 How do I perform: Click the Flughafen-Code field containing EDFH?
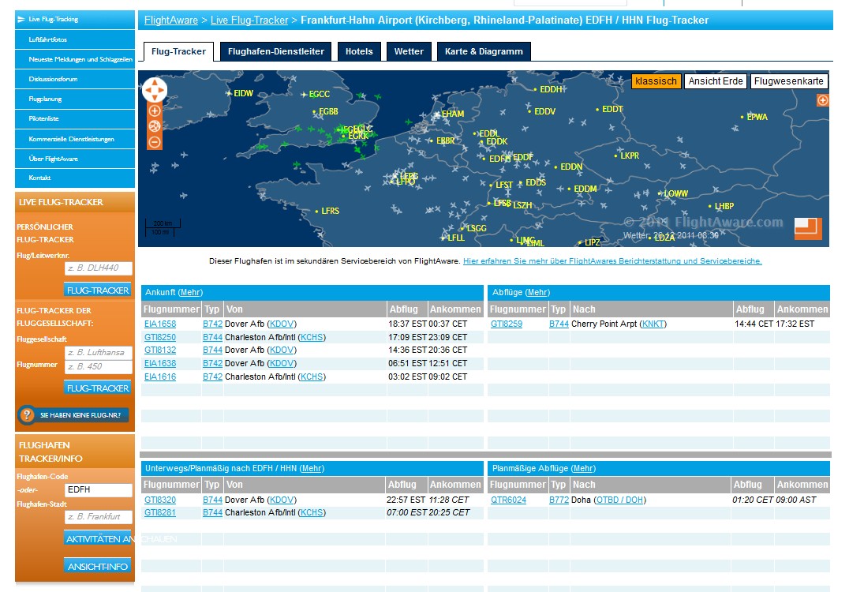[x=98, y=490]
